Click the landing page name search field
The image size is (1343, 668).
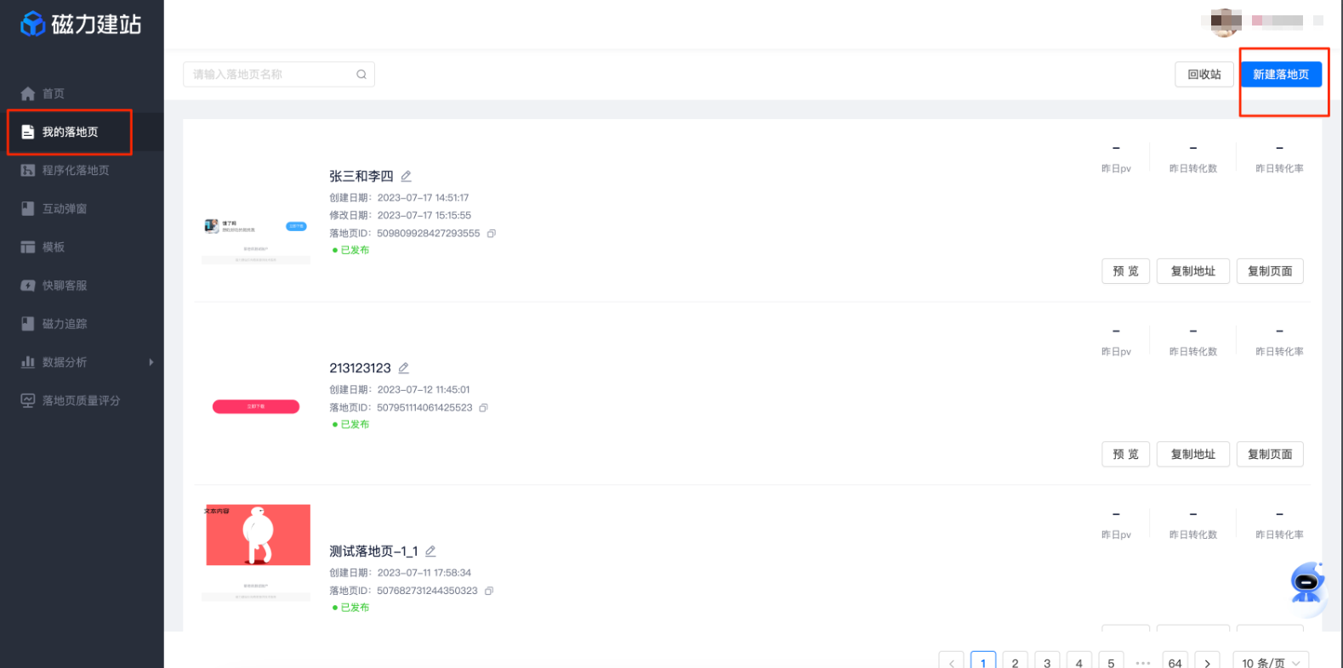270,75
